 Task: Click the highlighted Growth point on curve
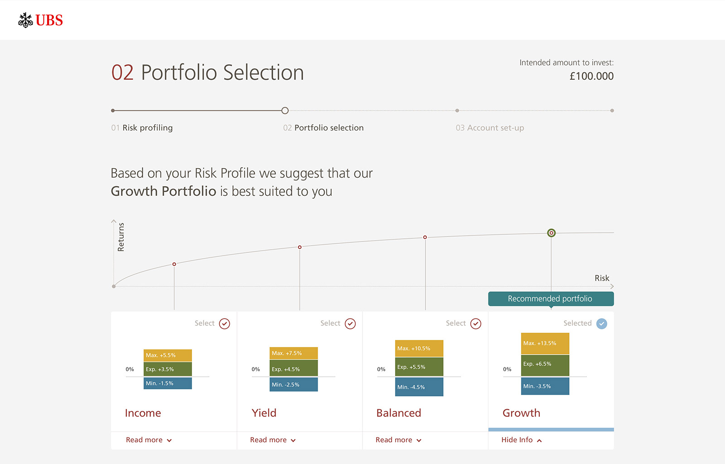coord(551,233)
